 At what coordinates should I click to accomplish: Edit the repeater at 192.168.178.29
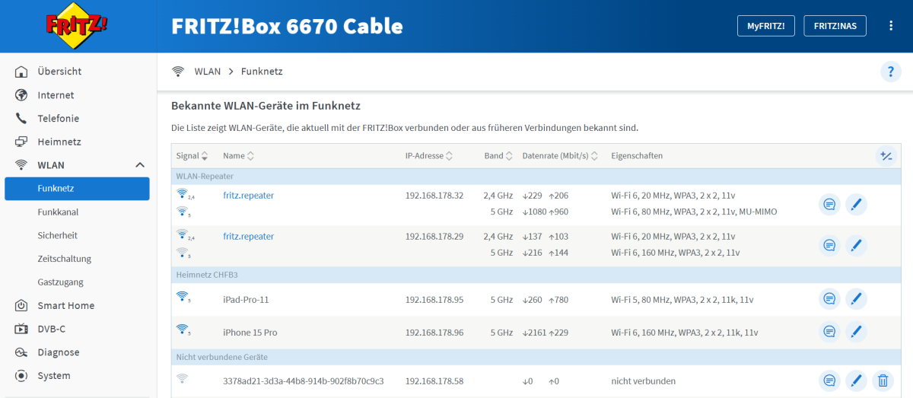[x=856, y=245]
